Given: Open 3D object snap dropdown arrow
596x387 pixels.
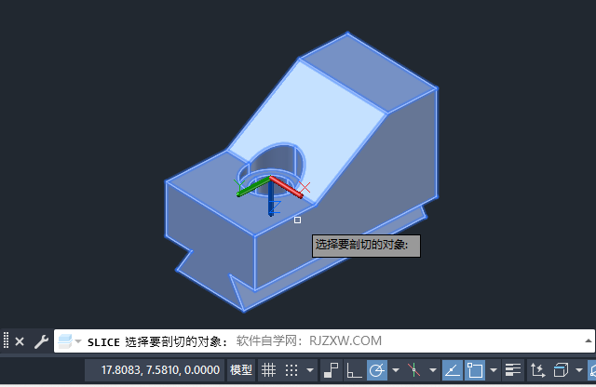Looking at the screenshot, I should [x=579, y=370].
